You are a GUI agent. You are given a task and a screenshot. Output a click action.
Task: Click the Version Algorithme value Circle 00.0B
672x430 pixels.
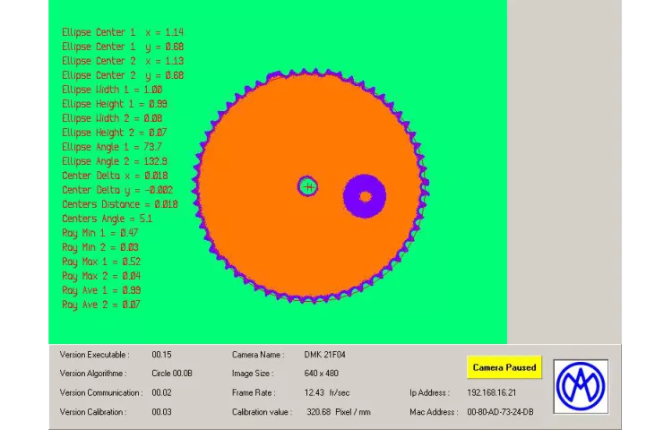(172, 374)
